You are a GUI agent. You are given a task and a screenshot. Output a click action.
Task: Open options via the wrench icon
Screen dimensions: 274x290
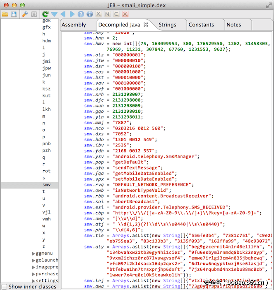point(25,14)
